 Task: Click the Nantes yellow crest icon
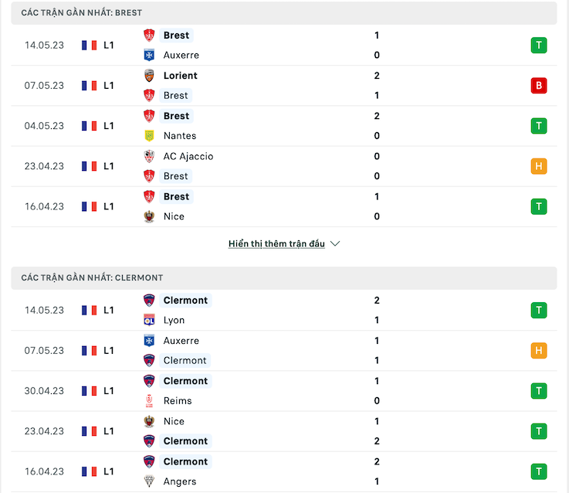pyautogui.click(x=149, y=136)
